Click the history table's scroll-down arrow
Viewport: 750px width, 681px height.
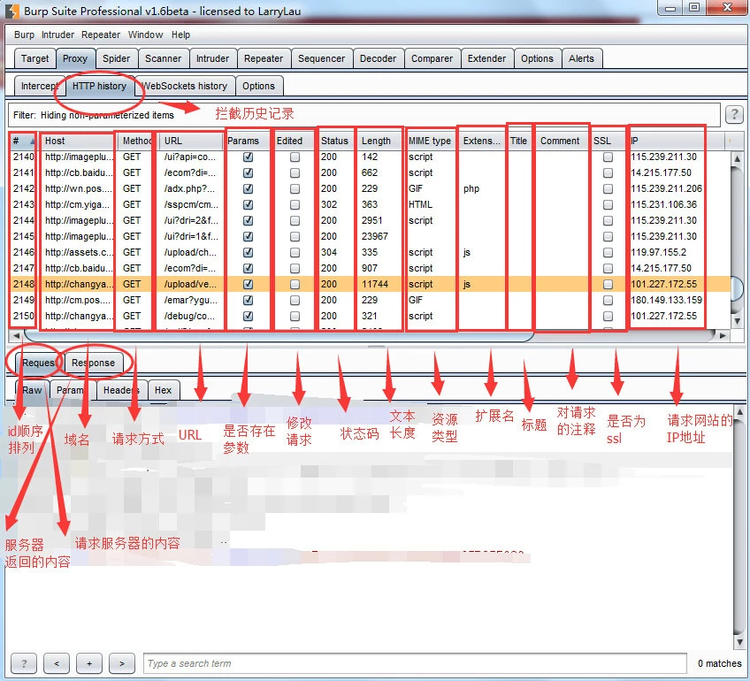tap(737, 320)
